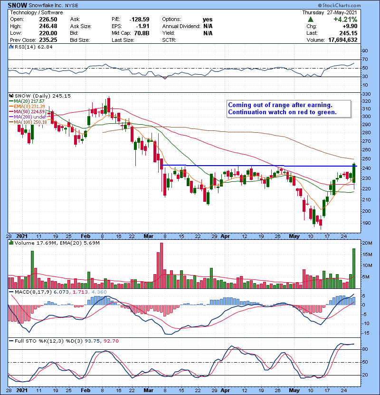The height and width of the screenshot is (395, 380).
Task: Click the 20M volume scale label
Action: [367, 243]
